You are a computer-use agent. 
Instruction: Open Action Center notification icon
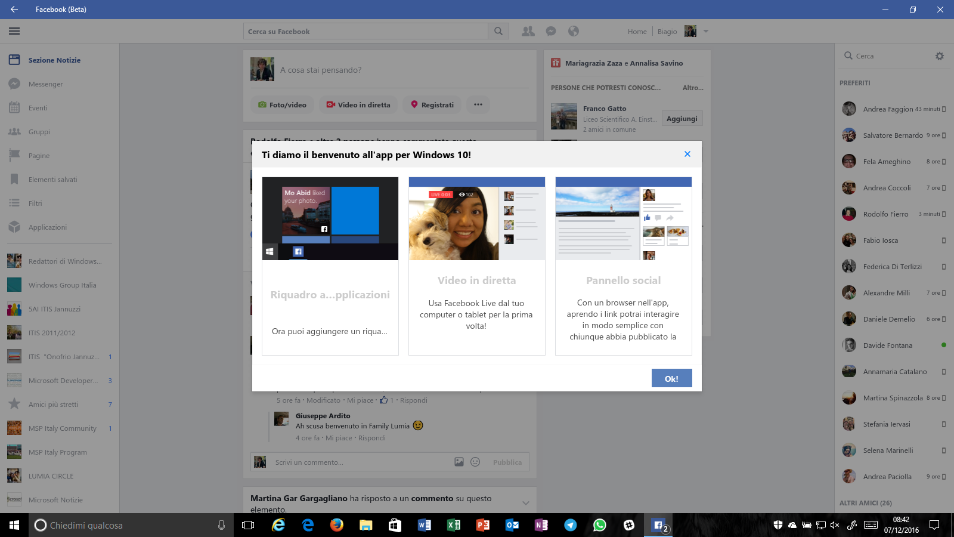[934, 525]
